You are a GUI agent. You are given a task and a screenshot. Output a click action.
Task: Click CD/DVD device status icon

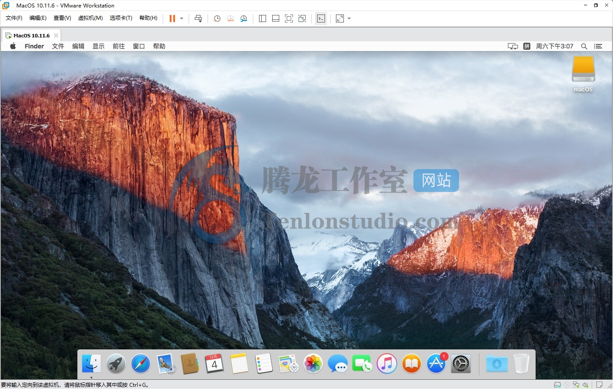[x=567, y=385]
